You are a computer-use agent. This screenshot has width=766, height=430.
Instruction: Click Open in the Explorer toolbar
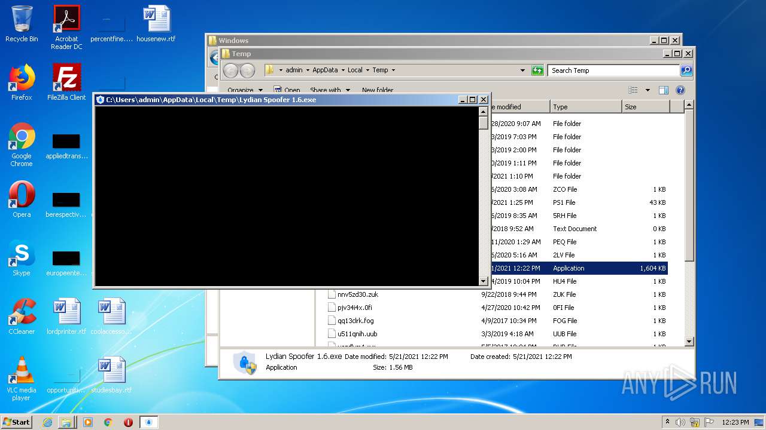click(287, 90)
